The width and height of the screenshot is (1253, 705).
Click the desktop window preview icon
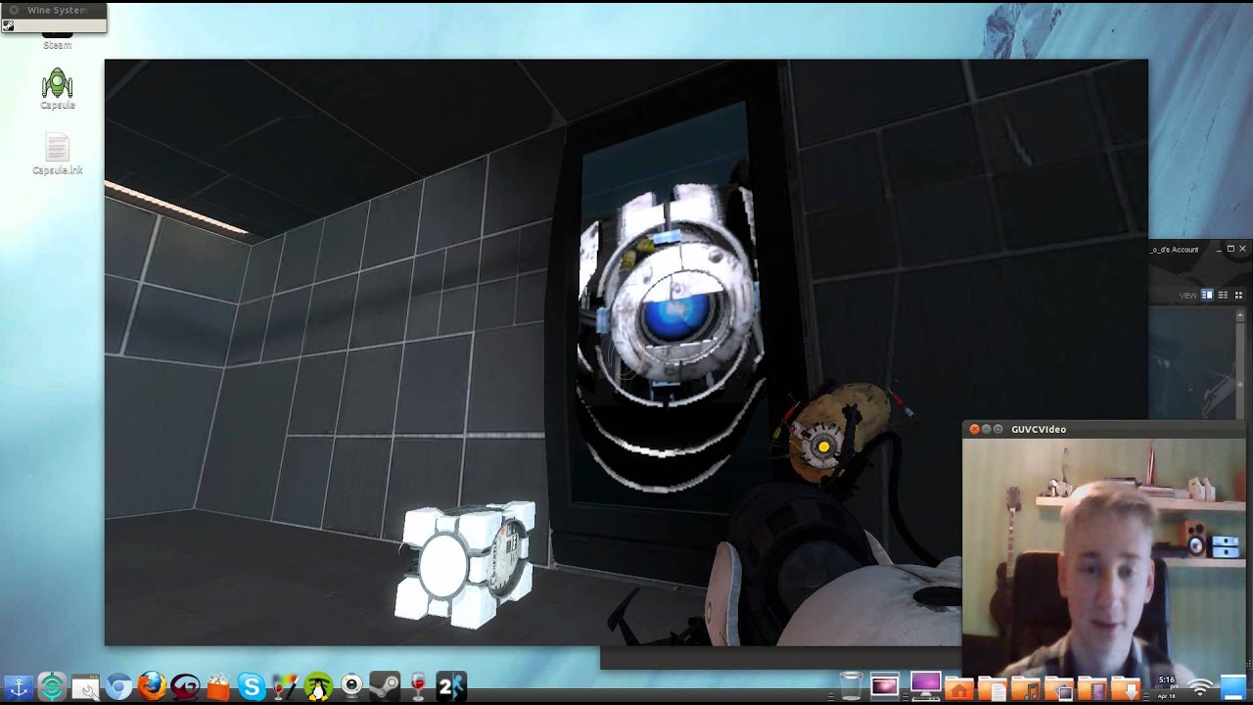point(885,687)
